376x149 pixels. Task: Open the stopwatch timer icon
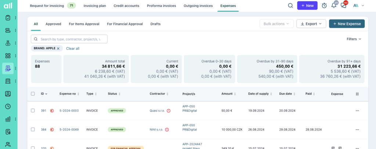[x=324, y=6]
